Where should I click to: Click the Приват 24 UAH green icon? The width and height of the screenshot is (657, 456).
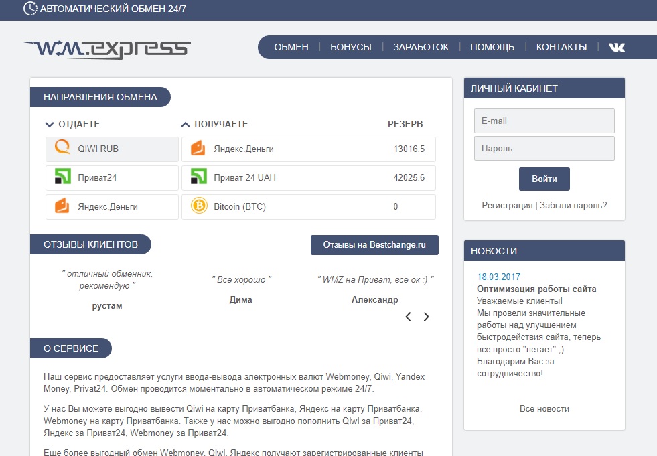199,176
